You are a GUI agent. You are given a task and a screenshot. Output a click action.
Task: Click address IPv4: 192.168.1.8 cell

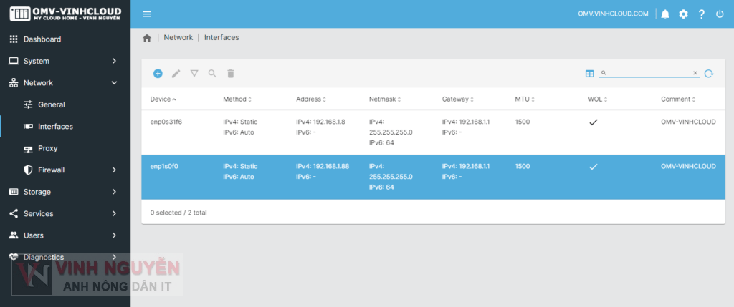(320, 122)
